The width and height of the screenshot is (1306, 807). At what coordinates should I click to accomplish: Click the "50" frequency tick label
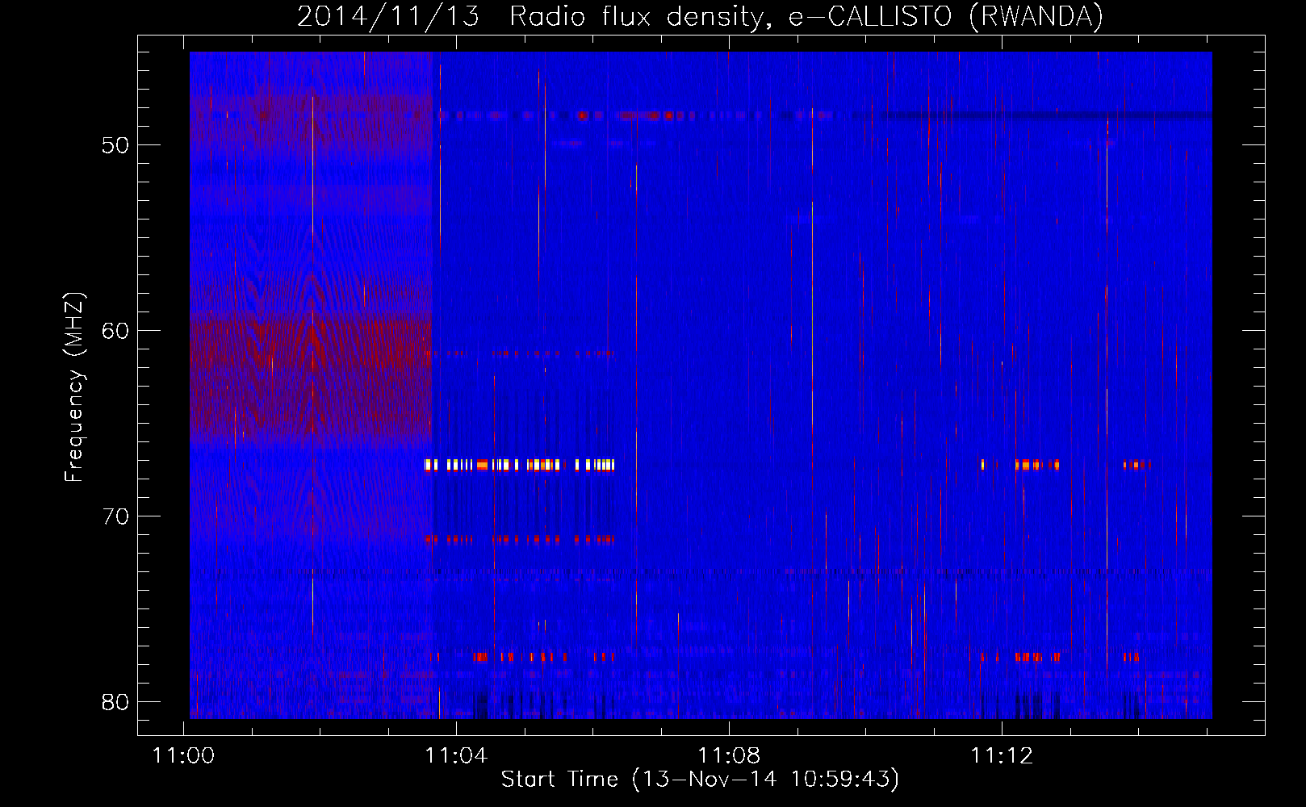click(115, 145)
